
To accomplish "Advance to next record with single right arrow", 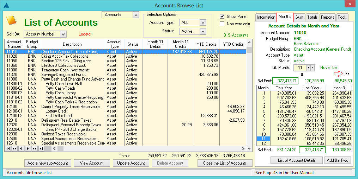I will coord(28,149).
